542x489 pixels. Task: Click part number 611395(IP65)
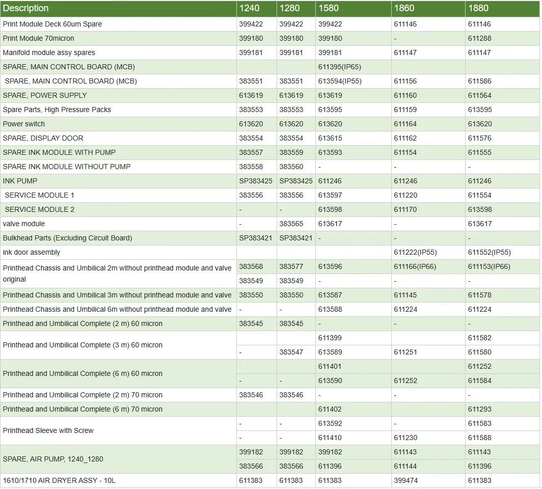tap(340, 67)
